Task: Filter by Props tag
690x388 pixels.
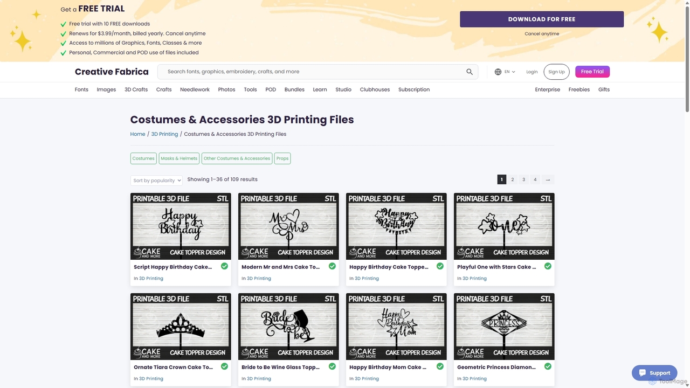Action: pyautogui.click(x=282, y=158)
